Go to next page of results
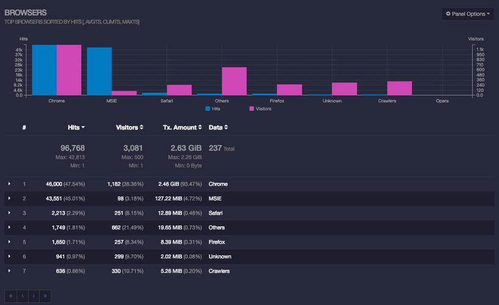499x305 pixels. point(34,296)
